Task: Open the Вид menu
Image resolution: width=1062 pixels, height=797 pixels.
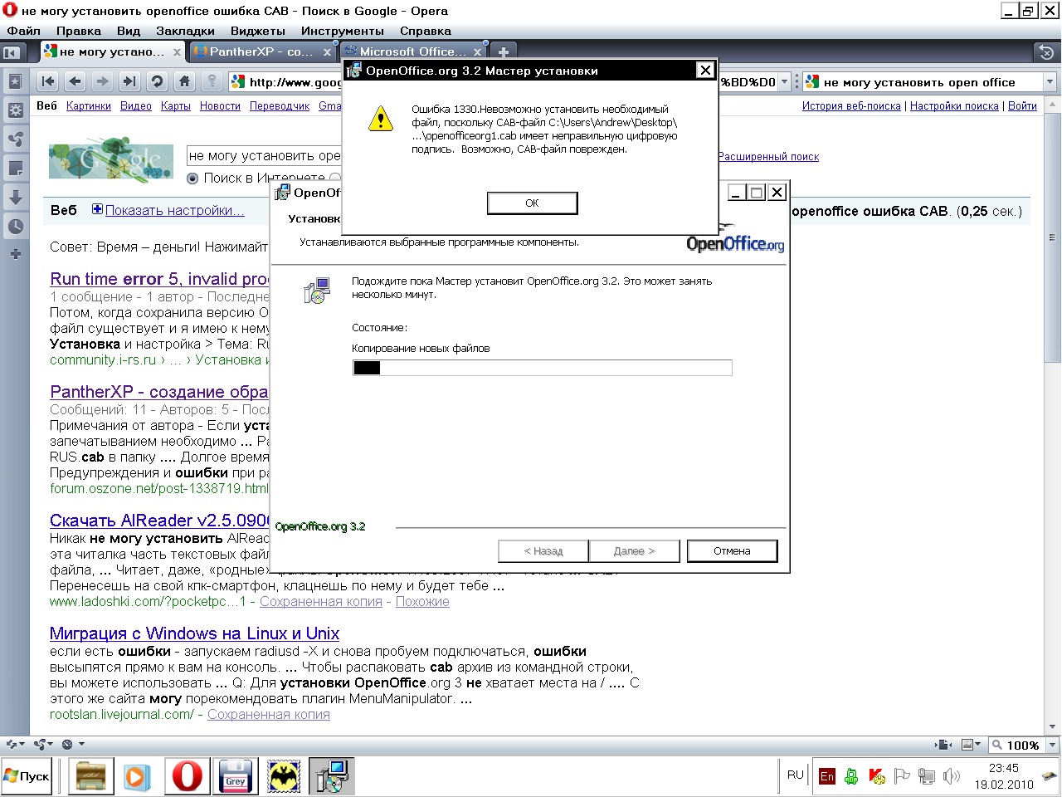Action: point(129,31)
